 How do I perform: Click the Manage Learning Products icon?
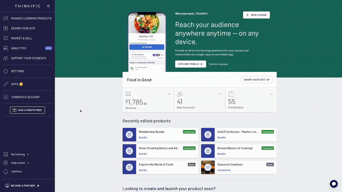coord(6,18)
